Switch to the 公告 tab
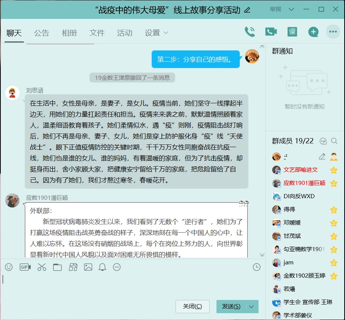 (42, 33)
